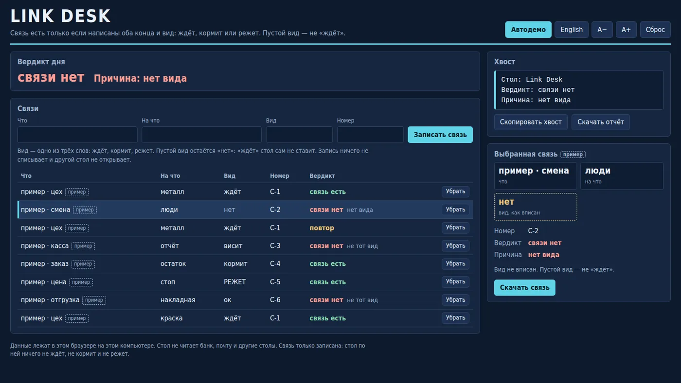Click the пример · цена row name
The image size is (681, 383).
[44, 282]
